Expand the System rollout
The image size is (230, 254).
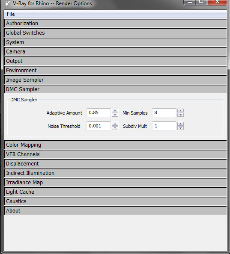click(x=116, y=42)
